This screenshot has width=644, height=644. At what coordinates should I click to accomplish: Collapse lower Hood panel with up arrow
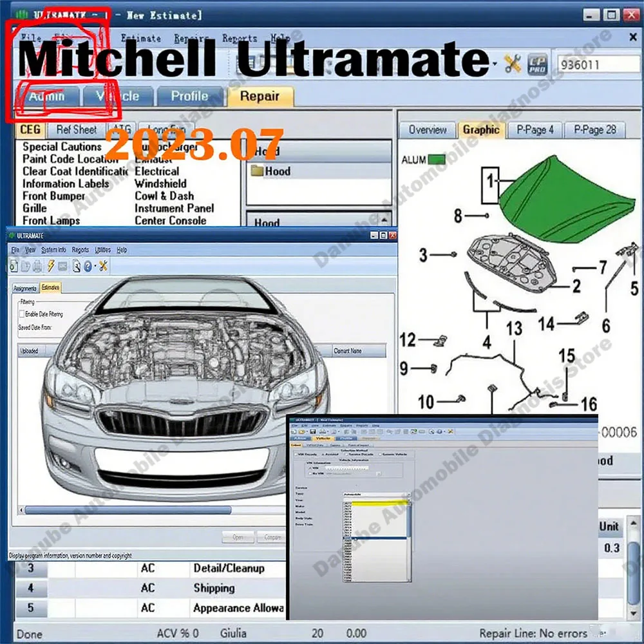click(x=384, y=220)
